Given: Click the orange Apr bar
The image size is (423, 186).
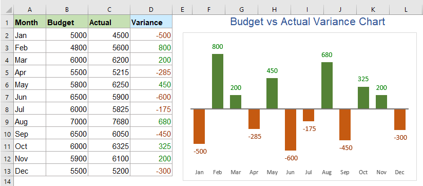Looking at the screenshot, I should click(x=254, y=119).
